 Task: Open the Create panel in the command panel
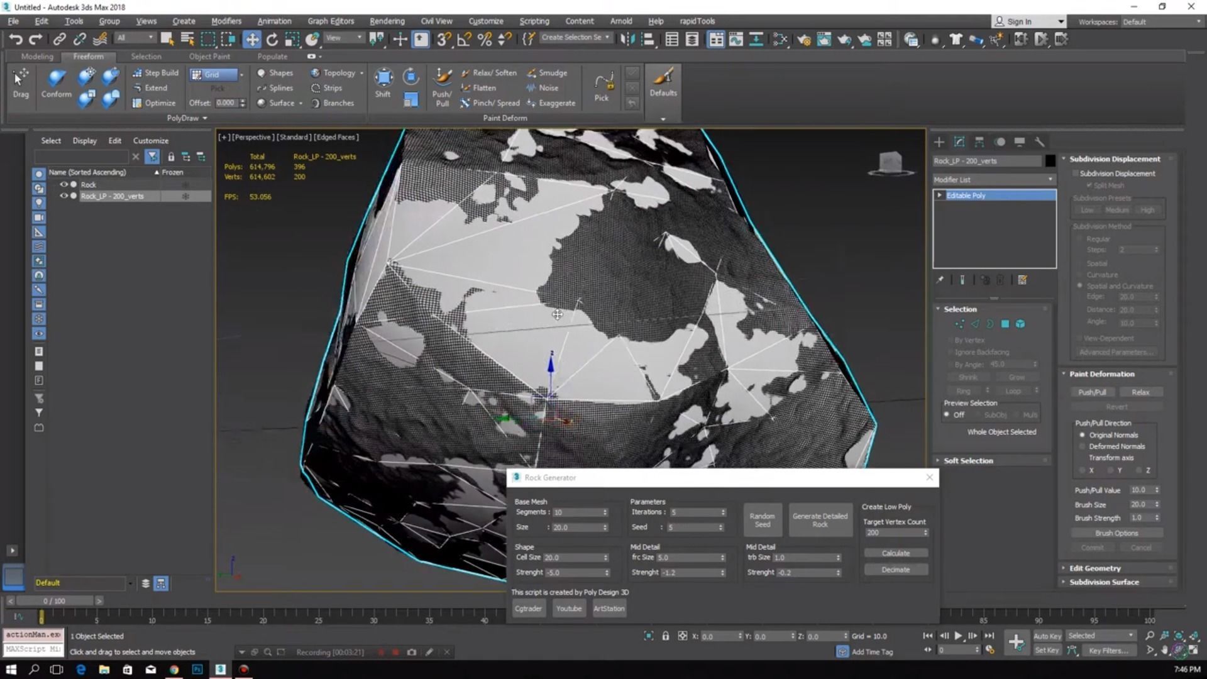[x=939, y=142]
